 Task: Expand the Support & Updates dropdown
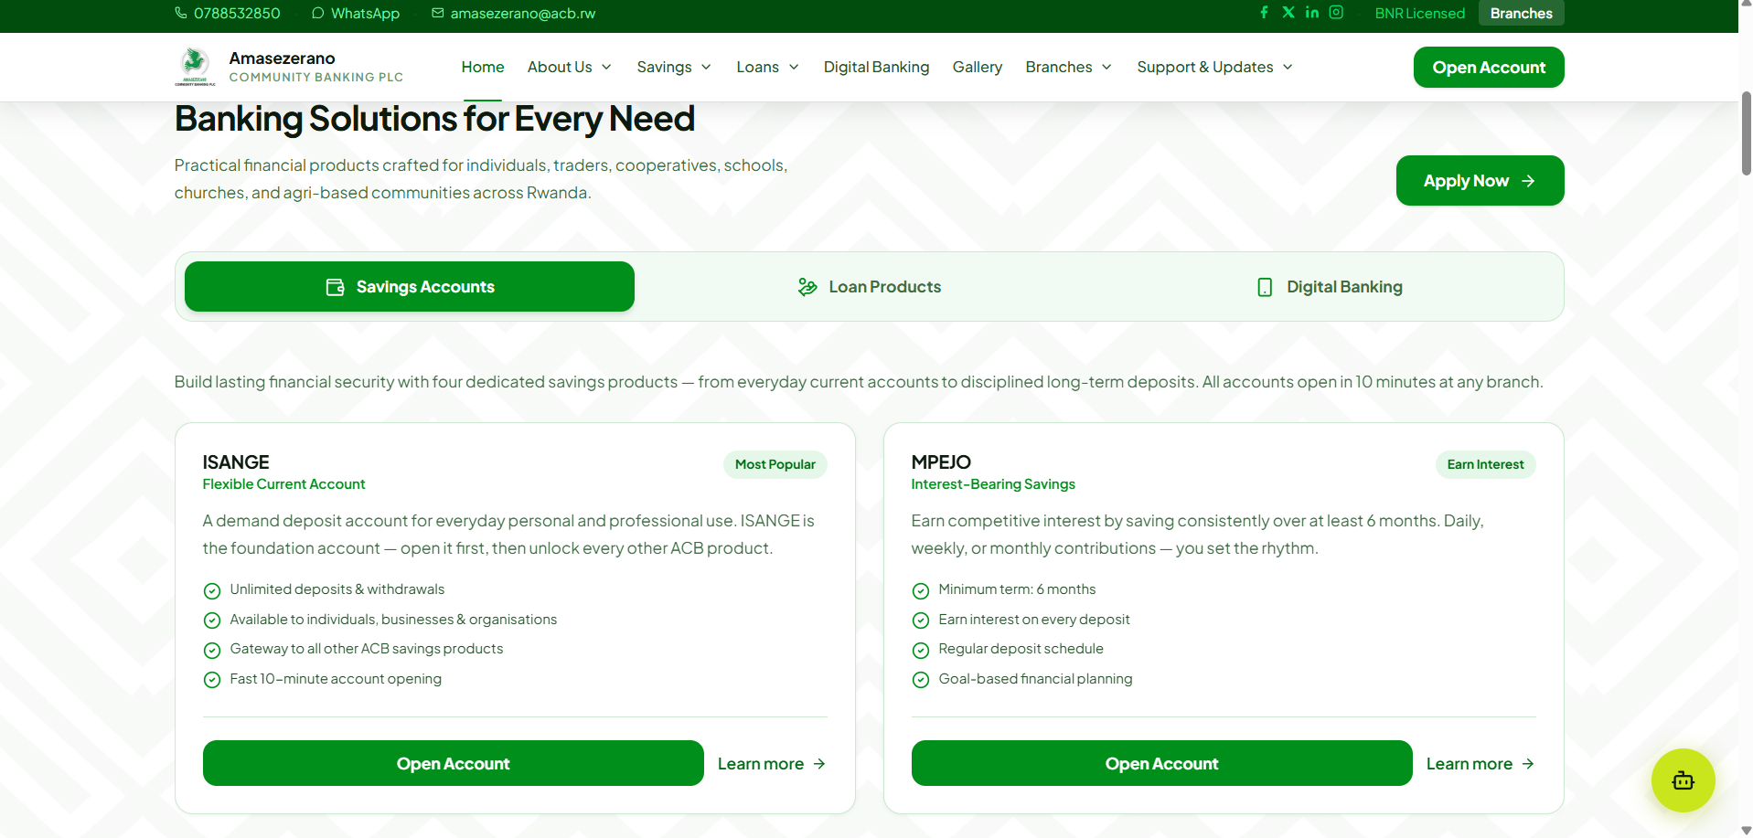point(1215,67)
